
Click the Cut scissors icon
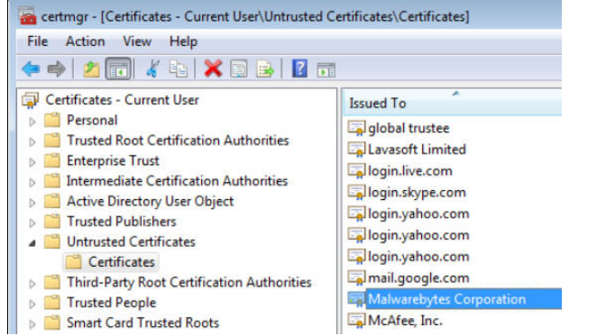tap(152, 68)
